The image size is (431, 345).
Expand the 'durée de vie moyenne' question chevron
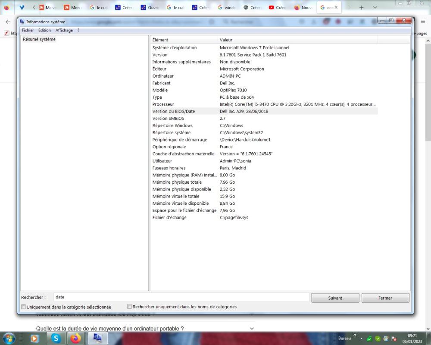(252, 329)
